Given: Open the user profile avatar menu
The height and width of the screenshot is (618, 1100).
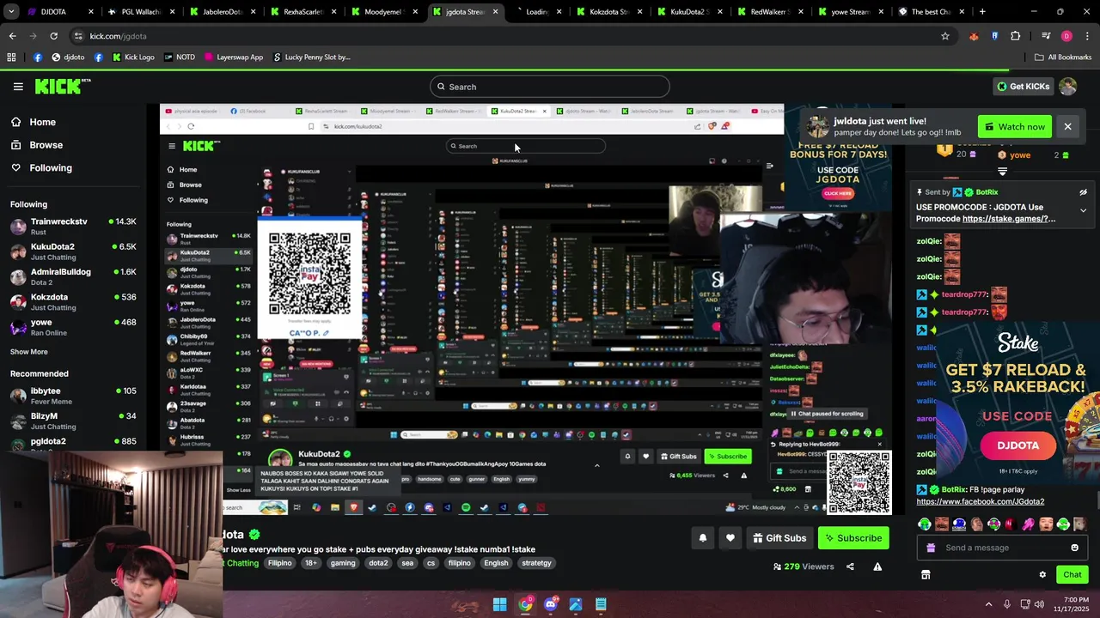Looking at the screenshot, I should point(1067,86).
